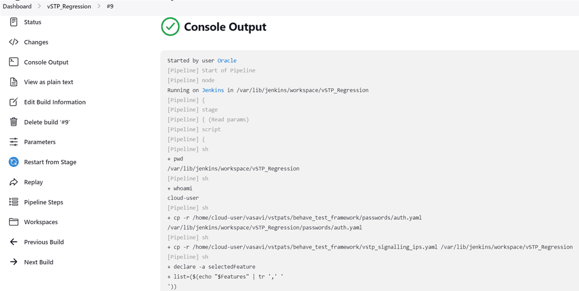The width and height of the screenshot is (579, 291).
Task: Click the Edit Build Information pencil icon
Action: pyautogui.click(x=14, y=102)
